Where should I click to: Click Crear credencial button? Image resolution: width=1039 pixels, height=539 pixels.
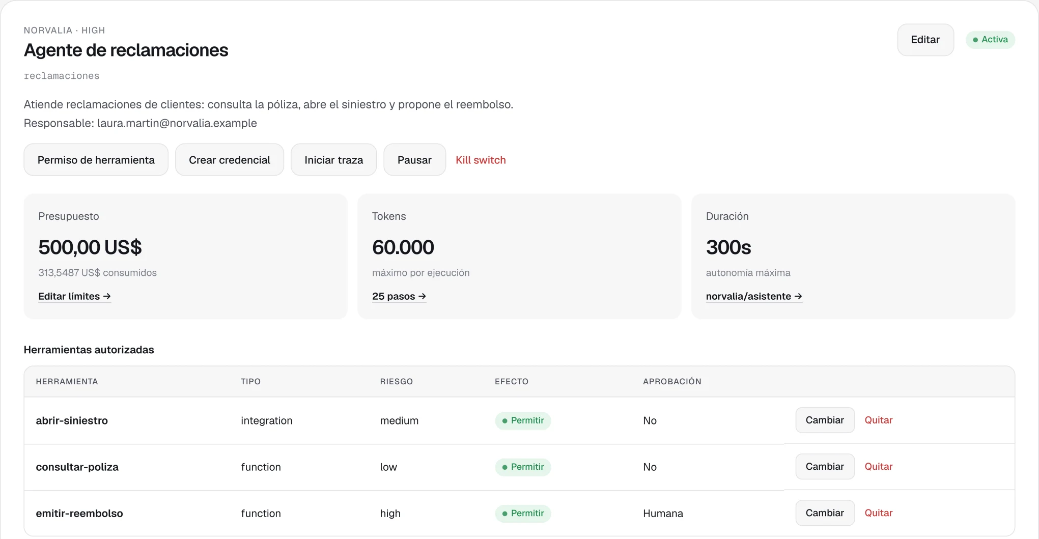click(x=229, y=160)
